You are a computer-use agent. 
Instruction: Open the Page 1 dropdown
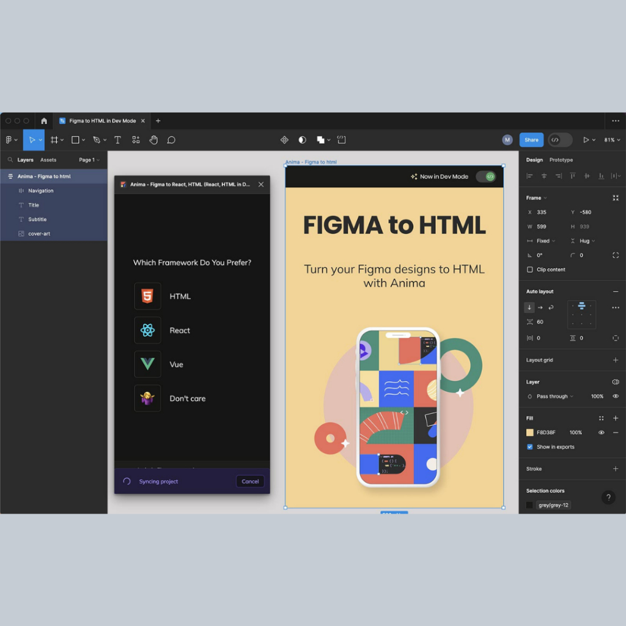(x=89, y=160)
